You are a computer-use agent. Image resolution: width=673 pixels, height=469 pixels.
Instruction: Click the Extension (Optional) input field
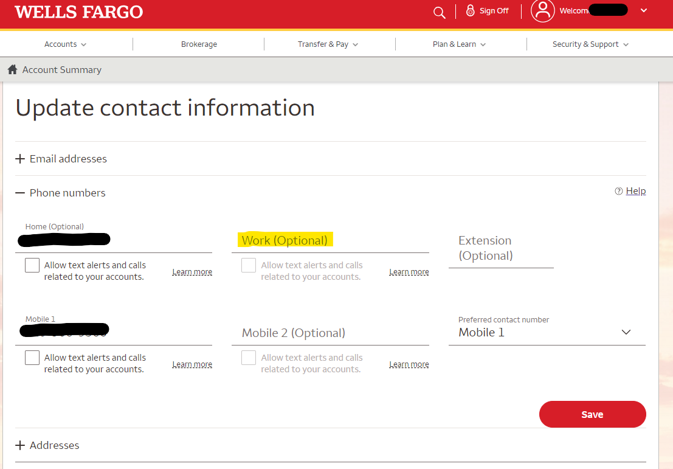[x=501, y=248]
